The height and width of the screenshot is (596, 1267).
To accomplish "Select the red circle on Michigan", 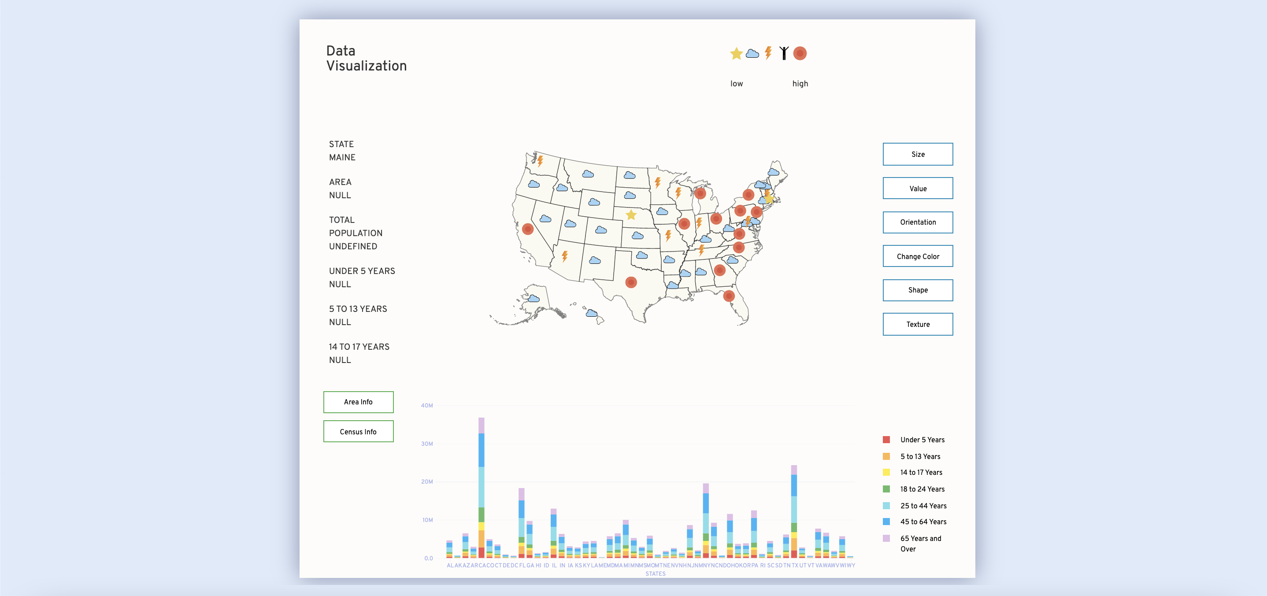I will pos(700,193).
